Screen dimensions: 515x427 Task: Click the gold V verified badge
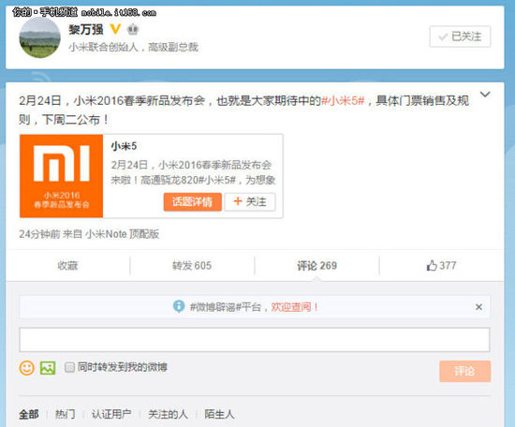(x=115, y=29)
